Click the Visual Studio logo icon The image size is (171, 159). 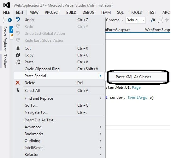7,5
